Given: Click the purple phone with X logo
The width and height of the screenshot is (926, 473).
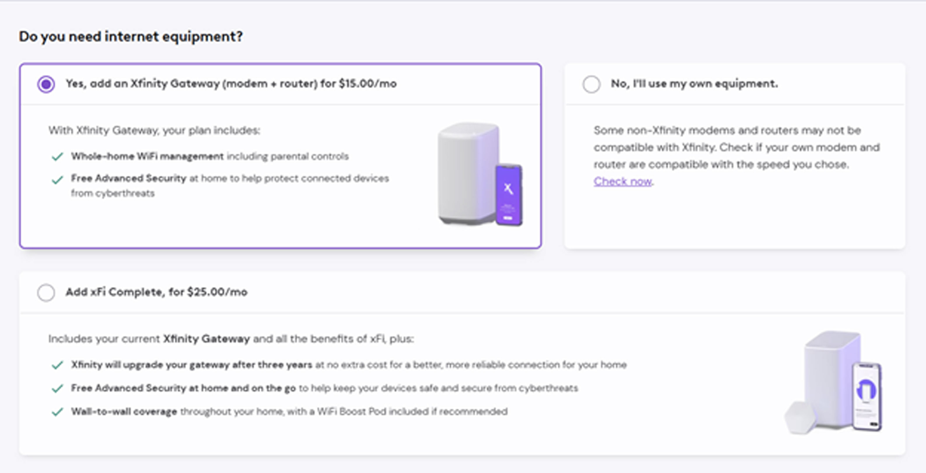Looking at the screenshot, I should click(509, 195).
